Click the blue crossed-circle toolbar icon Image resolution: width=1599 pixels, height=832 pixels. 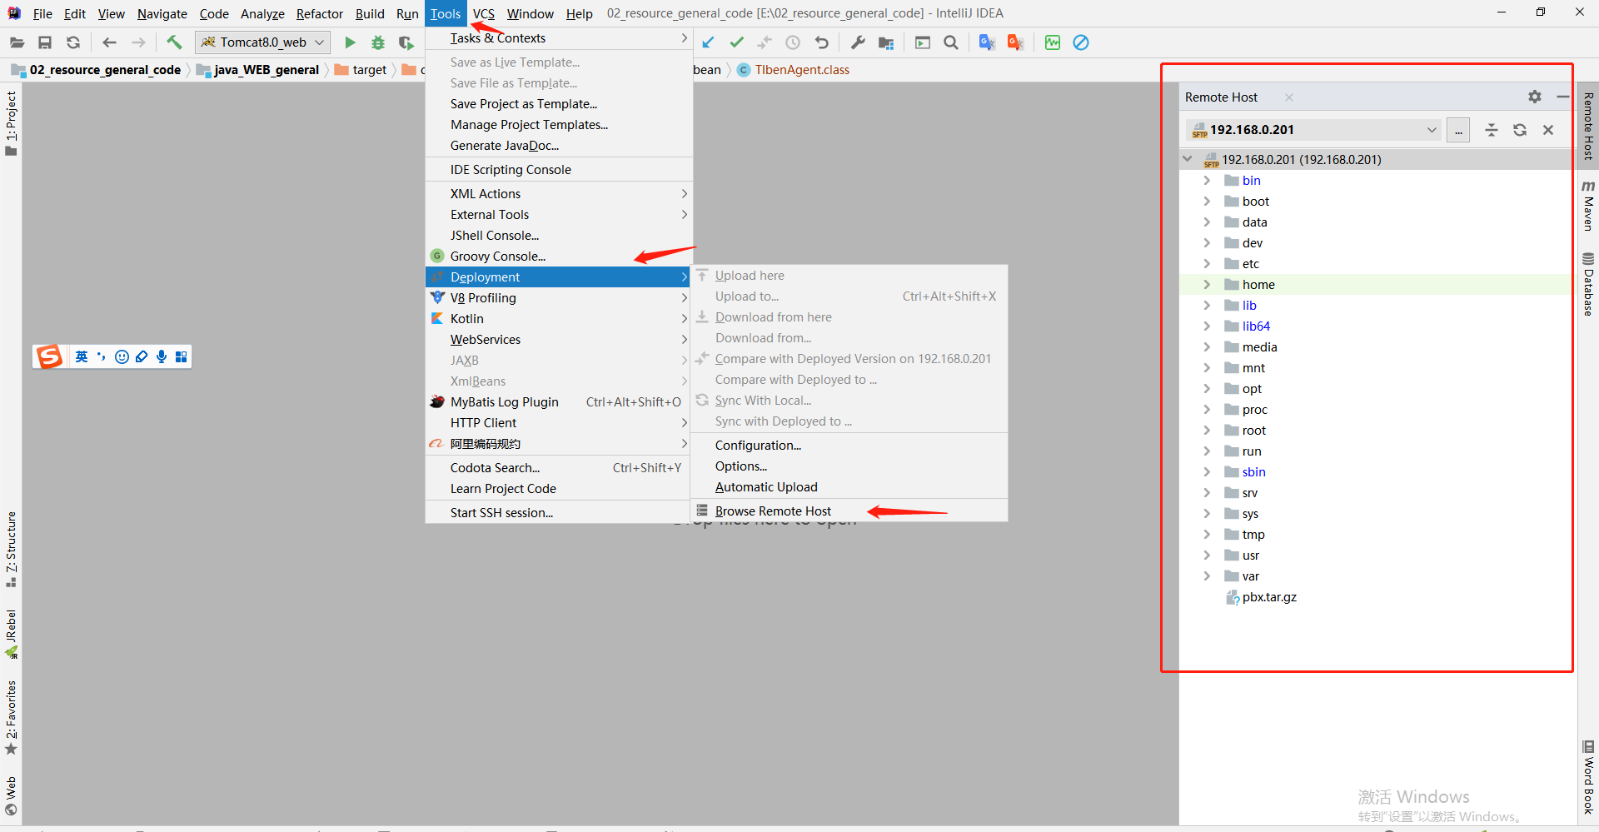click(x=1081, y=42)
